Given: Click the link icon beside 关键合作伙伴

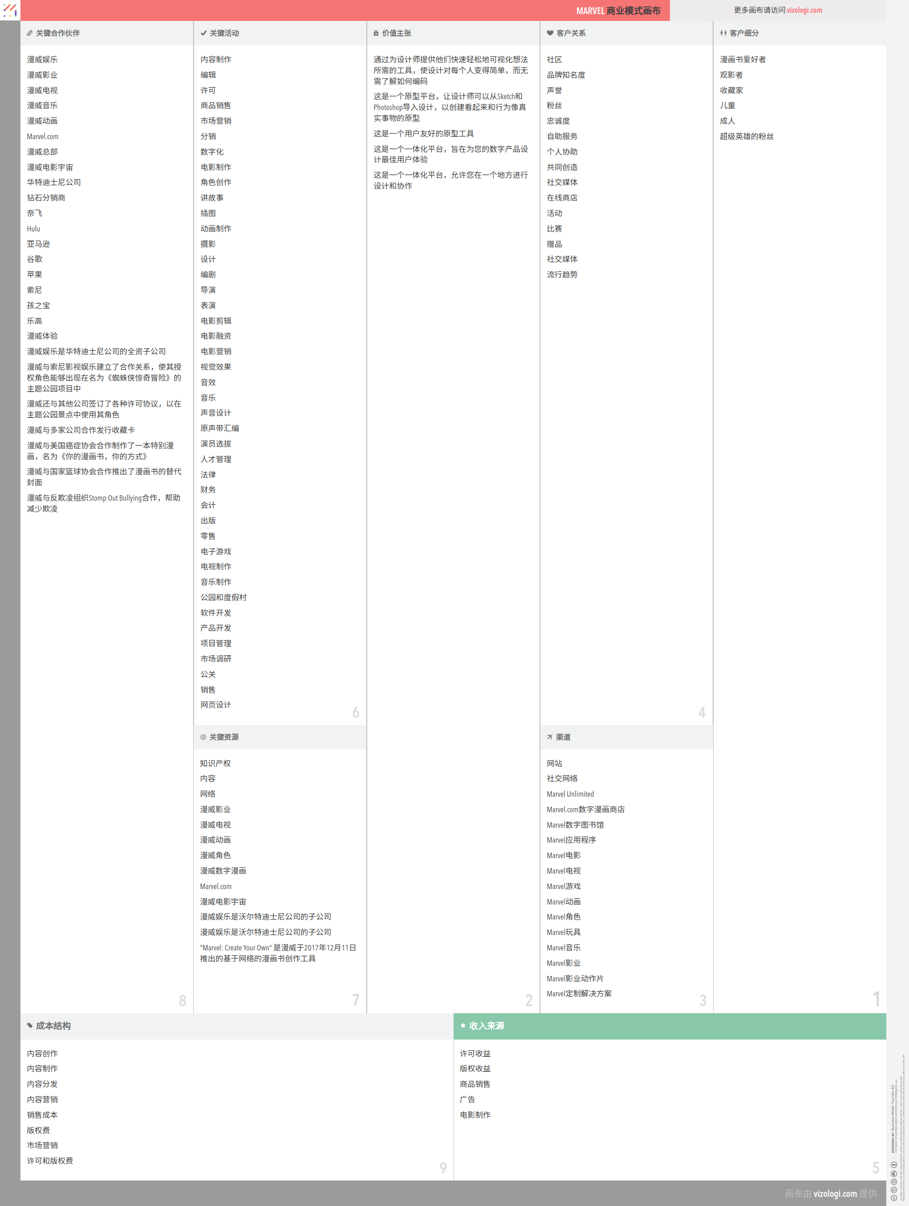Looking at the screenshot, I should click(30, 33).
